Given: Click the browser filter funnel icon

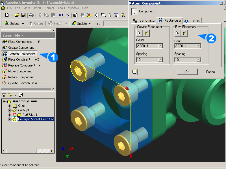Looking at the screenshot, I should (4, 95).
